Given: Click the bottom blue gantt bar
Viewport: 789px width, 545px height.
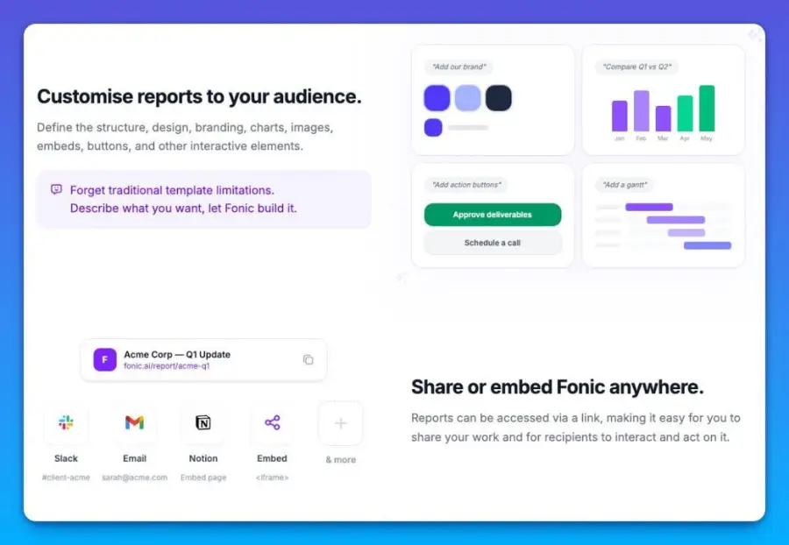Looking at the screenshot, I should [x=707, y=245].
